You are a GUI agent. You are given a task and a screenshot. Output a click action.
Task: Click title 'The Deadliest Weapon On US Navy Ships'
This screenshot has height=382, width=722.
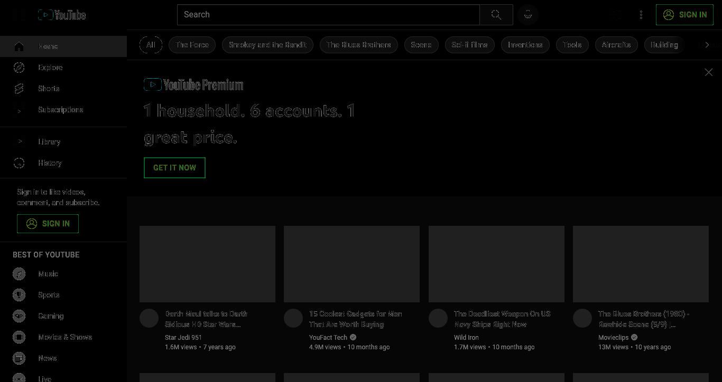coord(502,319)
